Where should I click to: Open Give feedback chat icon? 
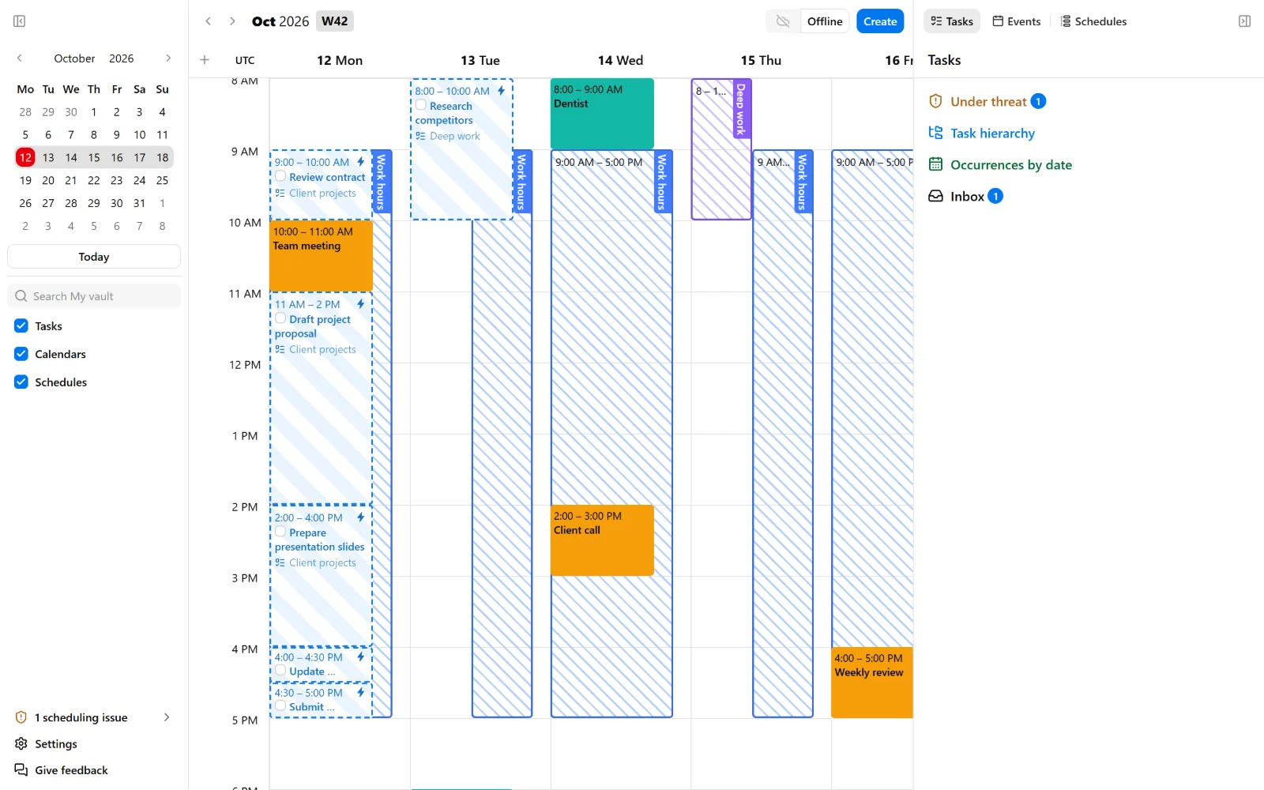point(21,770)
